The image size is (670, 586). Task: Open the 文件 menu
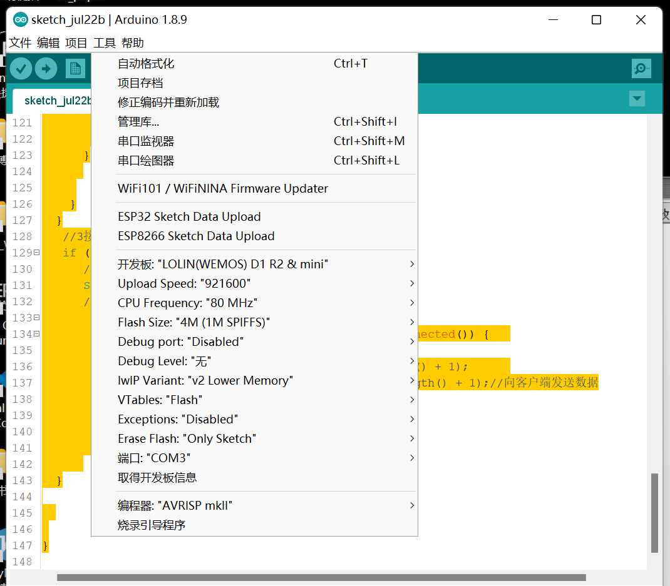point(20,43)
